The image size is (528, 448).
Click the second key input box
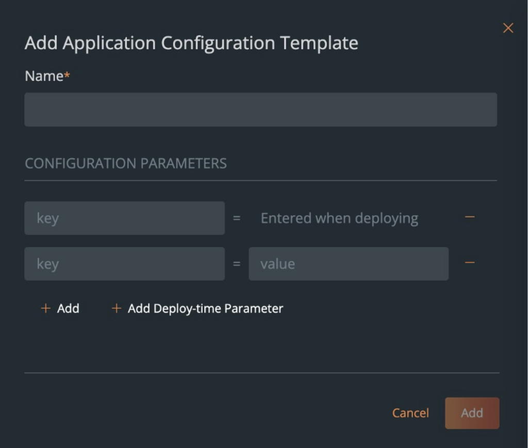click(124, 264)
